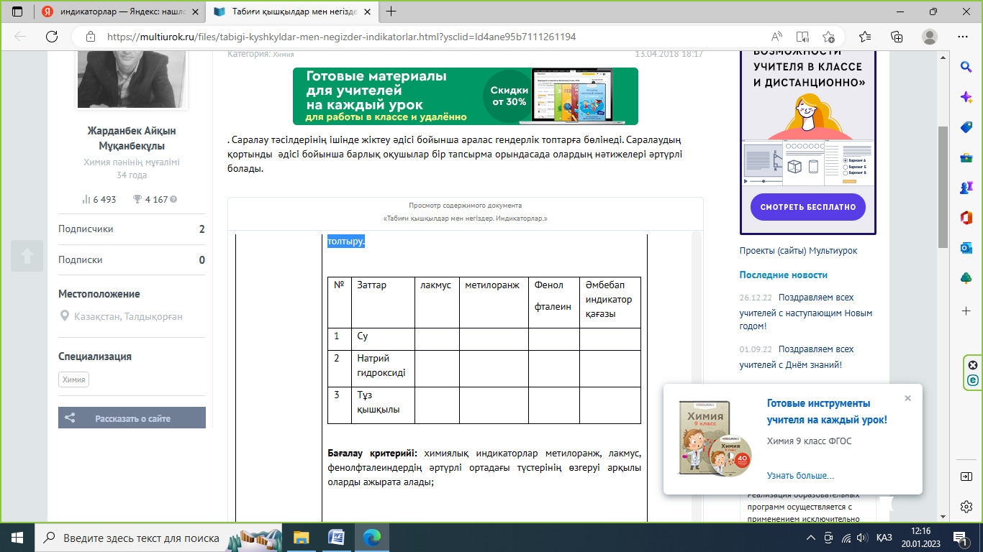The image size is (983, 552).
Task: Open Favorites list icon
Action: click(865, 37)
